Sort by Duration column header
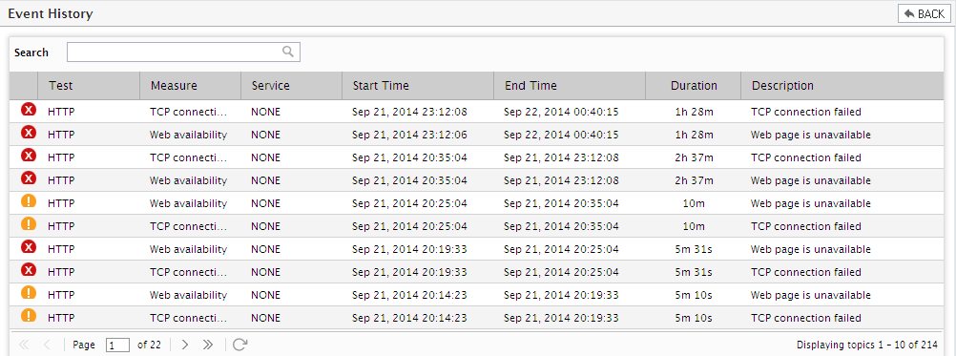956x356 pixels. click(694, 86)
